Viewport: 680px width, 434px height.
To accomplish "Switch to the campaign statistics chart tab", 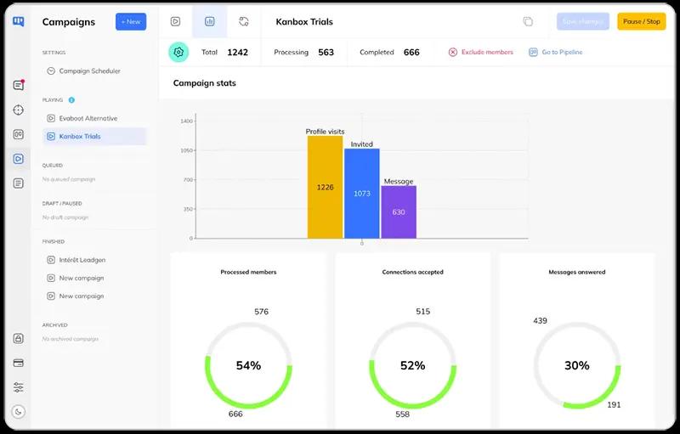I will (x=209, y=21).
